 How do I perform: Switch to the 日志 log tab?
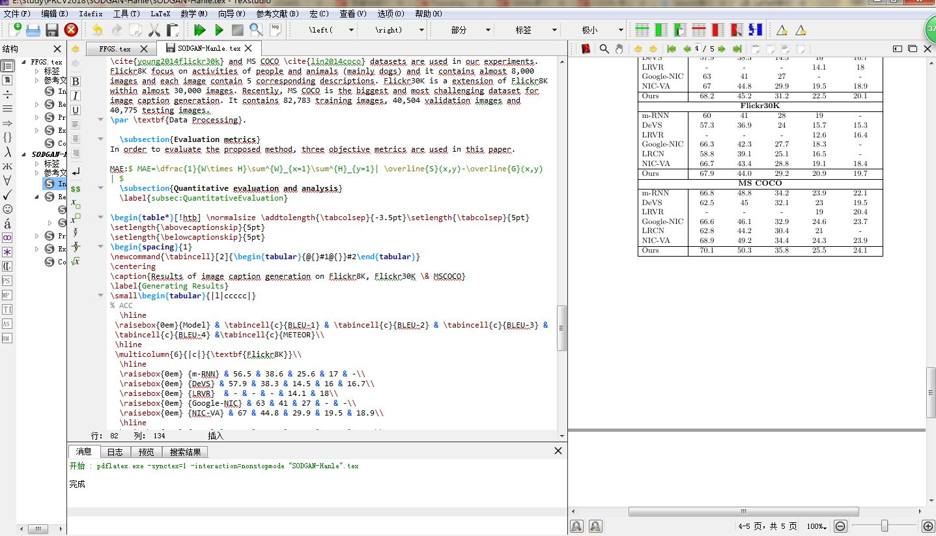[x=115, y=451]
